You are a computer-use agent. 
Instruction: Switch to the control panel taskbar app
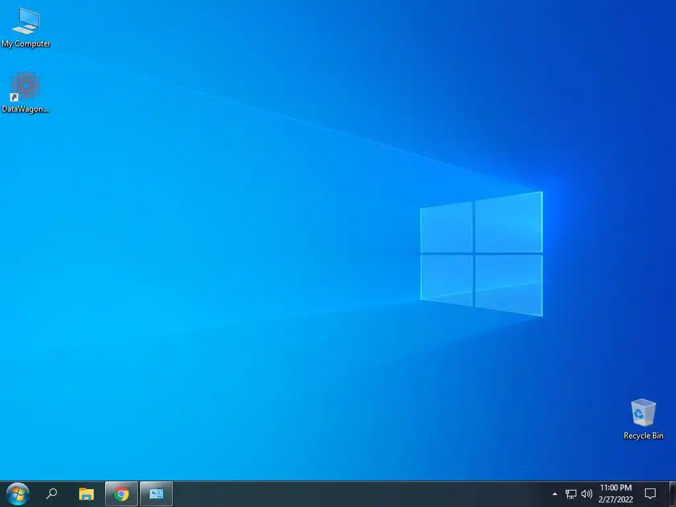coord(156,494)
